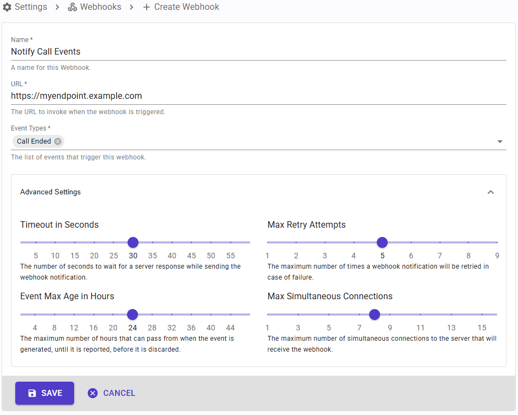Set Timeout in Seconds to 5
This screenshot has width=518, height=415.
(x=36, y=242)
